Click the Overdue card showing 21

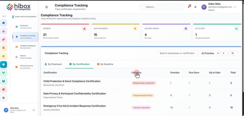[x=65, y=33]
